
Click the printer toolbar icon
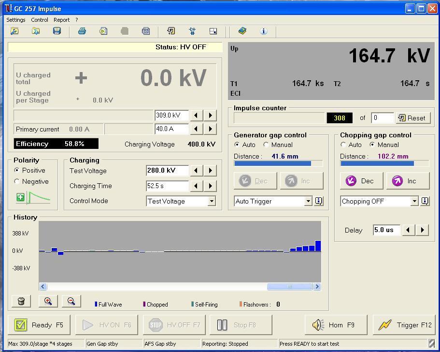(x=82, y=31)
